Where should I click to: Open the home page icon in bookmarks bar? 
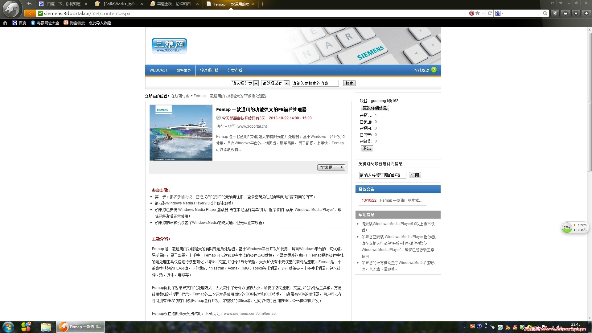tap(5, 23)
